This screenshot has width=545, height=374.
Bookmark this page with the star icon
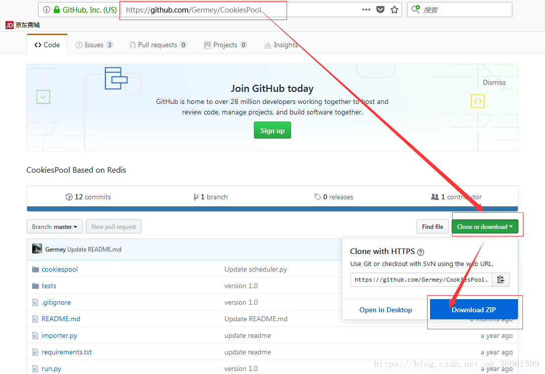click(x=394, y=10)
